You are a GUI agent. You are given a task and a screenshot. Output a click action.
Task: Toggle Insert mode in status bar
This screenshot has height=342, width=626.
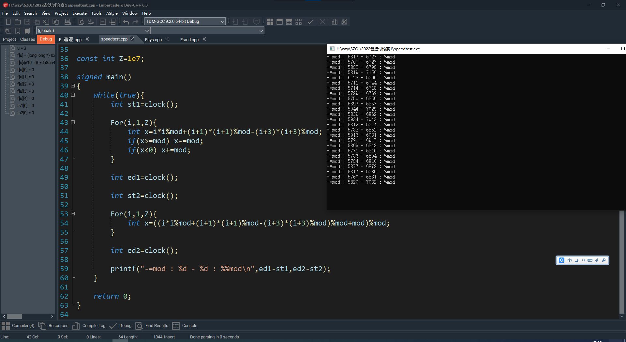[x=169, y=337]
